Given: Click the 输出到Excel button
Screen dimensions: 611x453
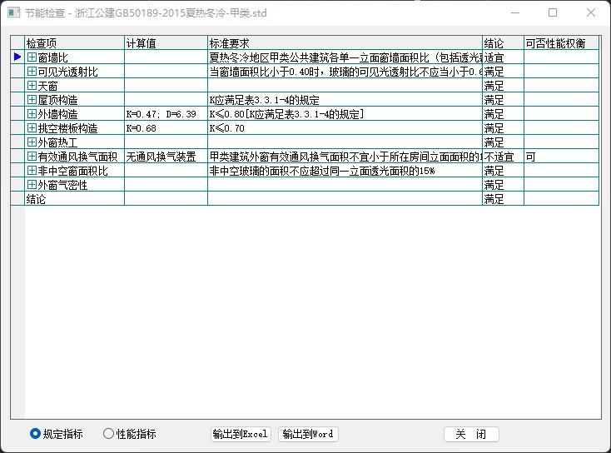Looking at the screenshot, I should click(x=241, y=434).
